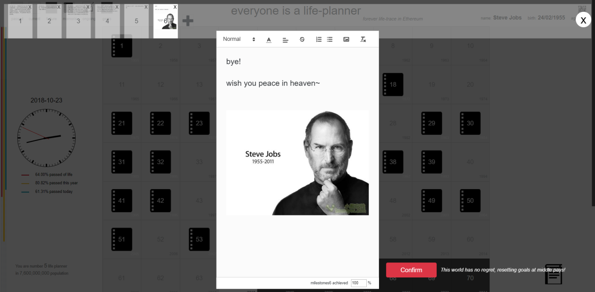Delete milestone thumbnail 1 with its X

(30, 7)
